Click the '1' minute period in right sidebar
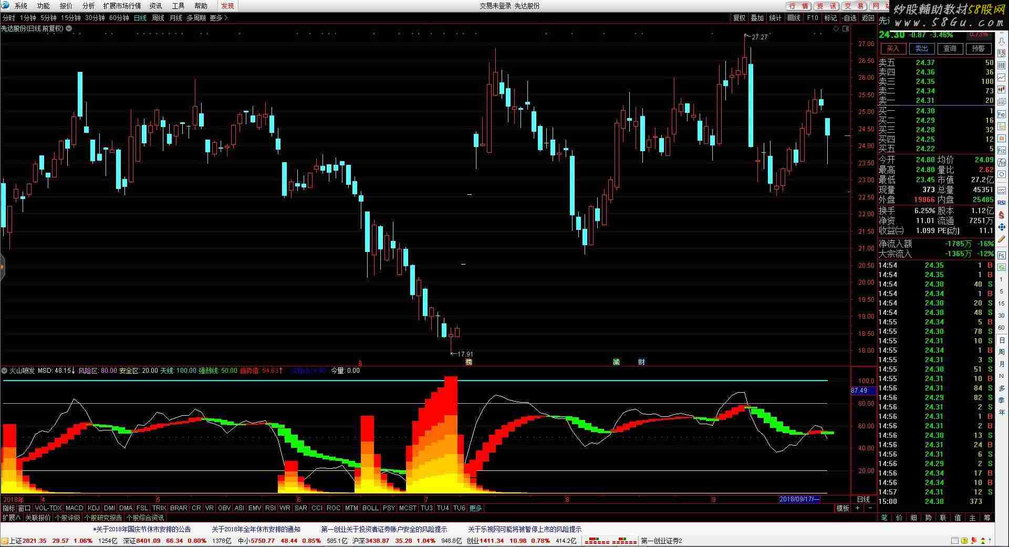 click(1001, 279)
